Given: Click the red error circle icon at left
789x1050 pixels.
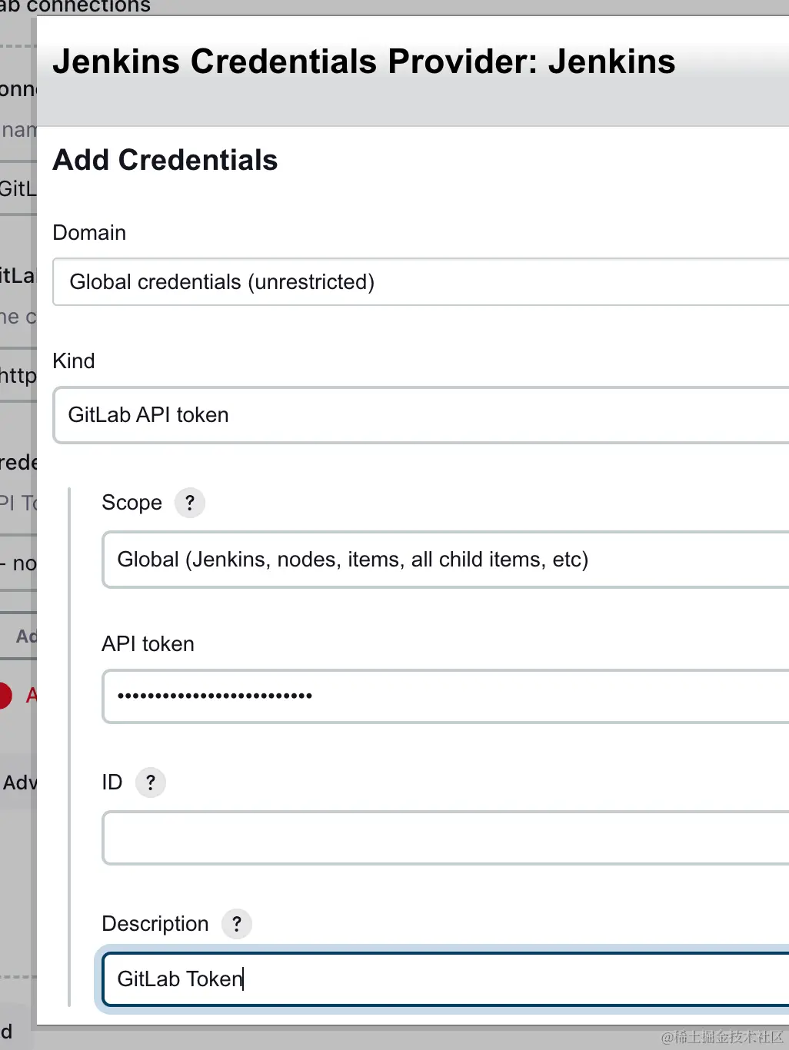Looking at the screenshot, I should click(x=5, y=696).
